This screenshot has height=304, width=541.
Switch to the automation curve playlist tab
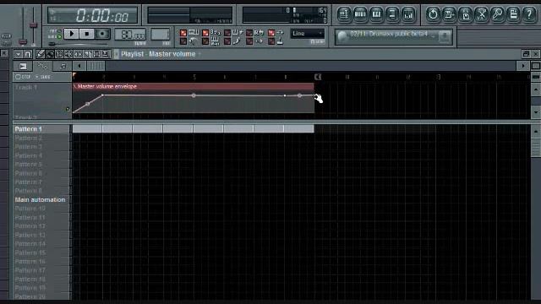pos(42,66)
